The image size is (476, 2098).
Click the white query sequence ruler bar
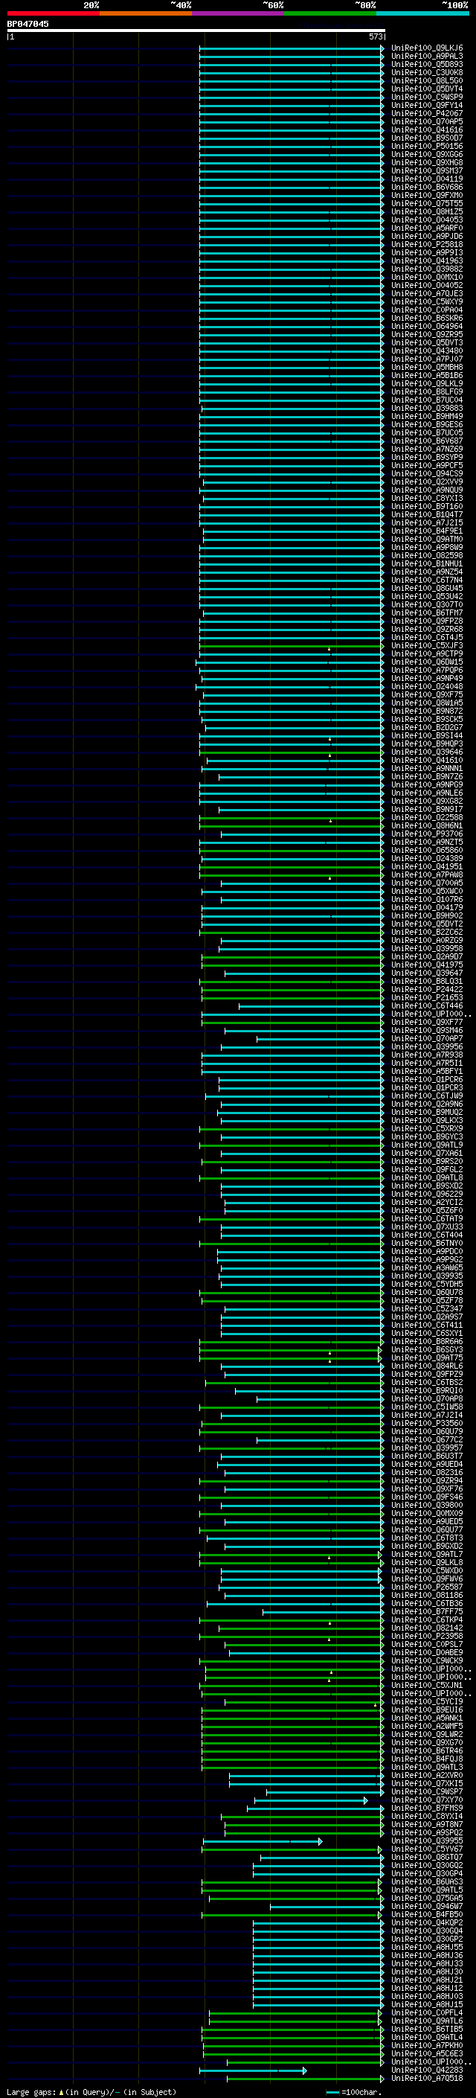click(196, 30)
